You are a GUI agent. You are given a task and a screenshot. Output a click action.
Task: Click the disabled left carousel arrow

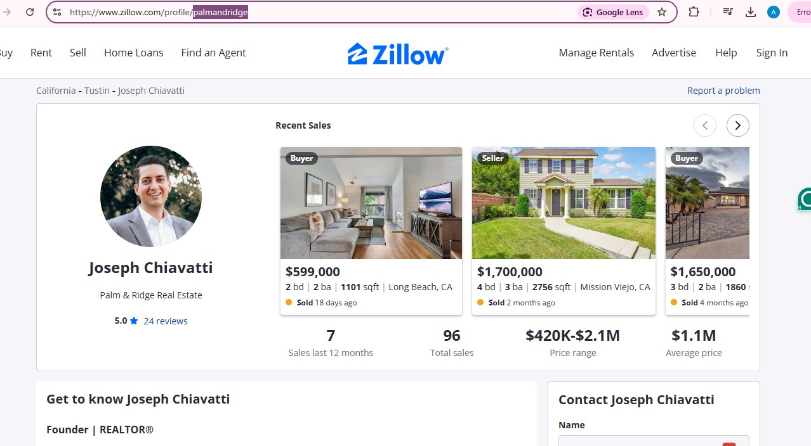pyautogui.click(x=705, y=125)
